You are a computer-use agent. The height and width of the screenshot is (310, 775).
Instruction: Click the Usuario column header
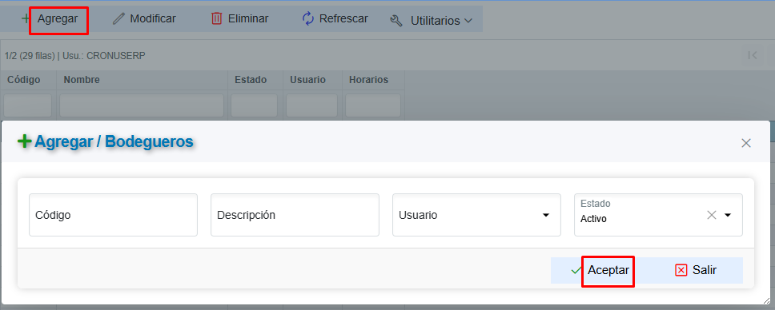coord(308,79)
